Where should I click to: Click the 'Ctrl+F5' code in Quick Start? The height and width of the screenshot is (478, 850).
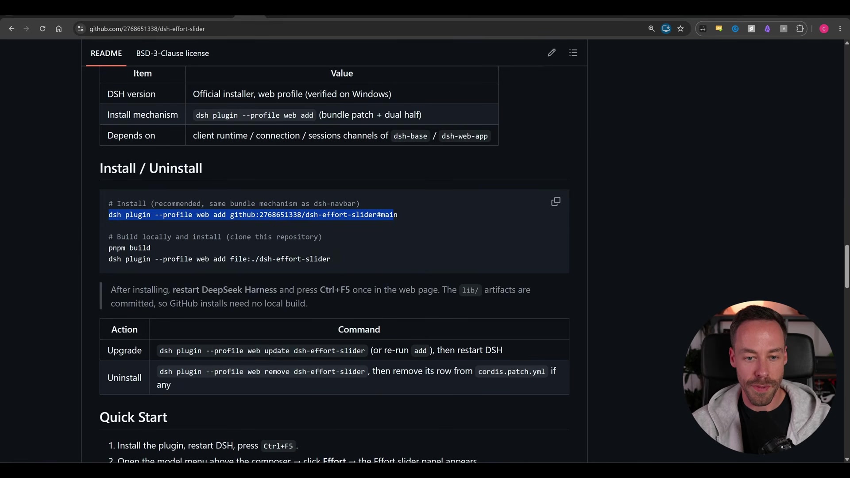point(278,446)
